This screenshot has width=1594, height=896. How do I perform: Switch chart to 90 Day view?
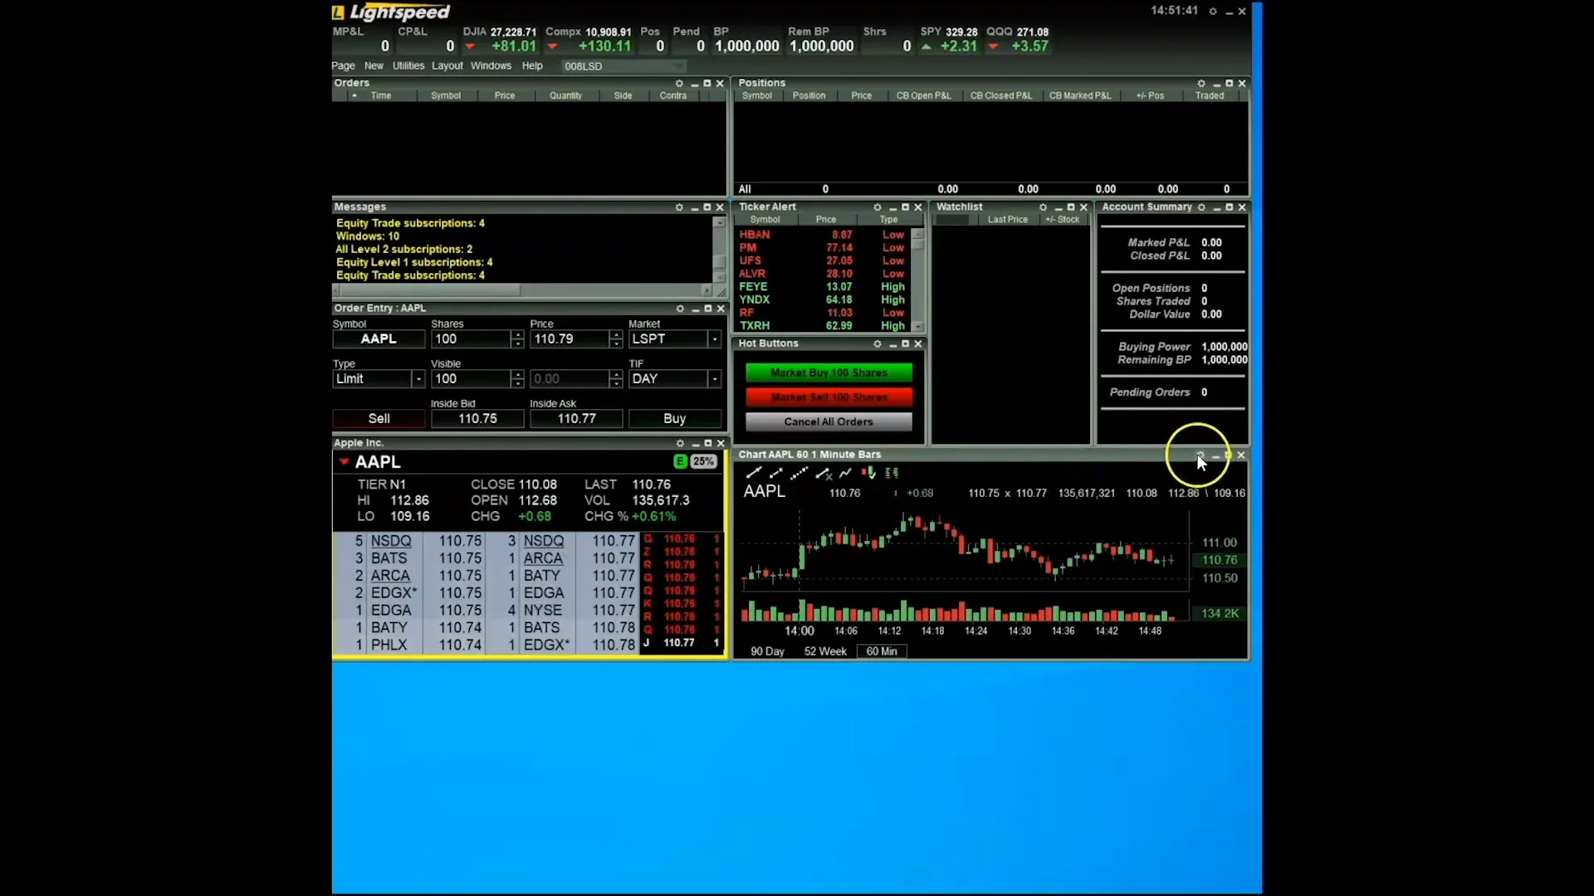point(766,651)
